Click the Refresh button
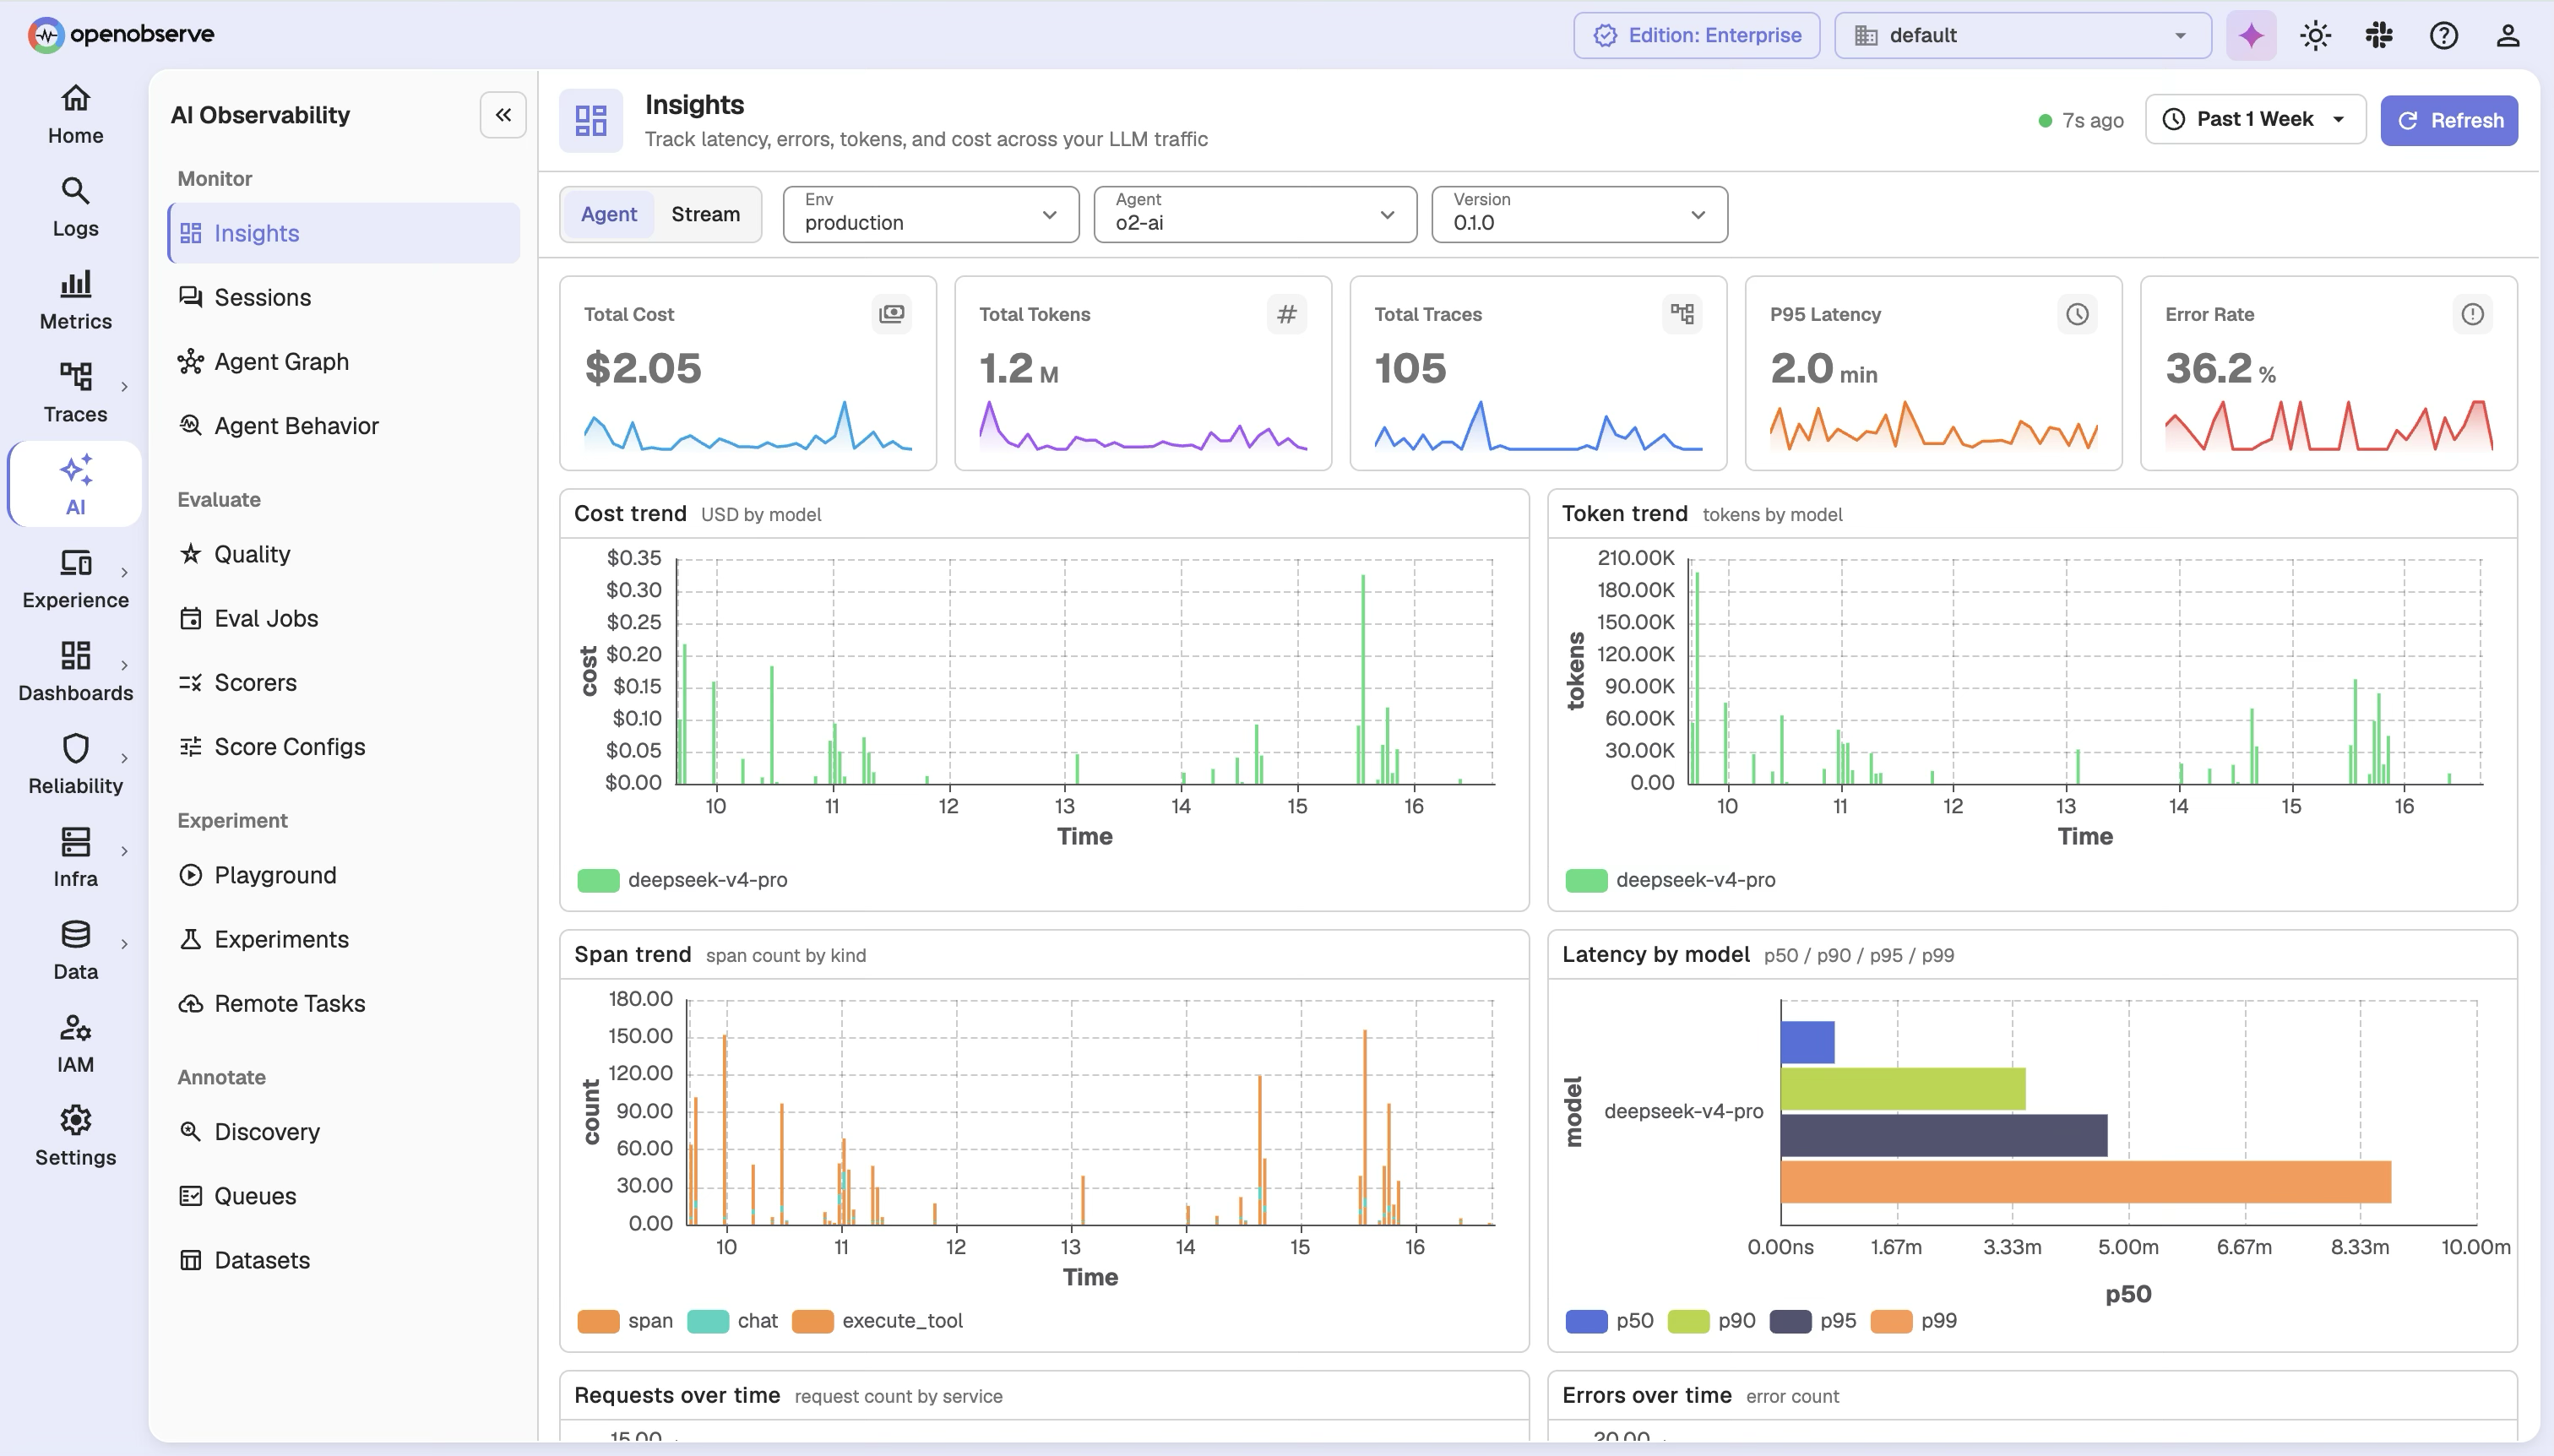This screenshot has width=2554, height=1456. 2448,120
